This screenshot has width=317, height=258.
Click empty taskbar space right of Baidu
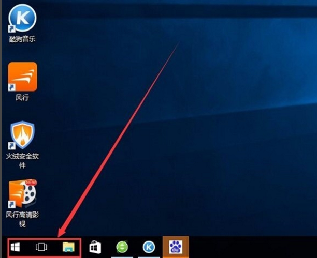[249, 247]
